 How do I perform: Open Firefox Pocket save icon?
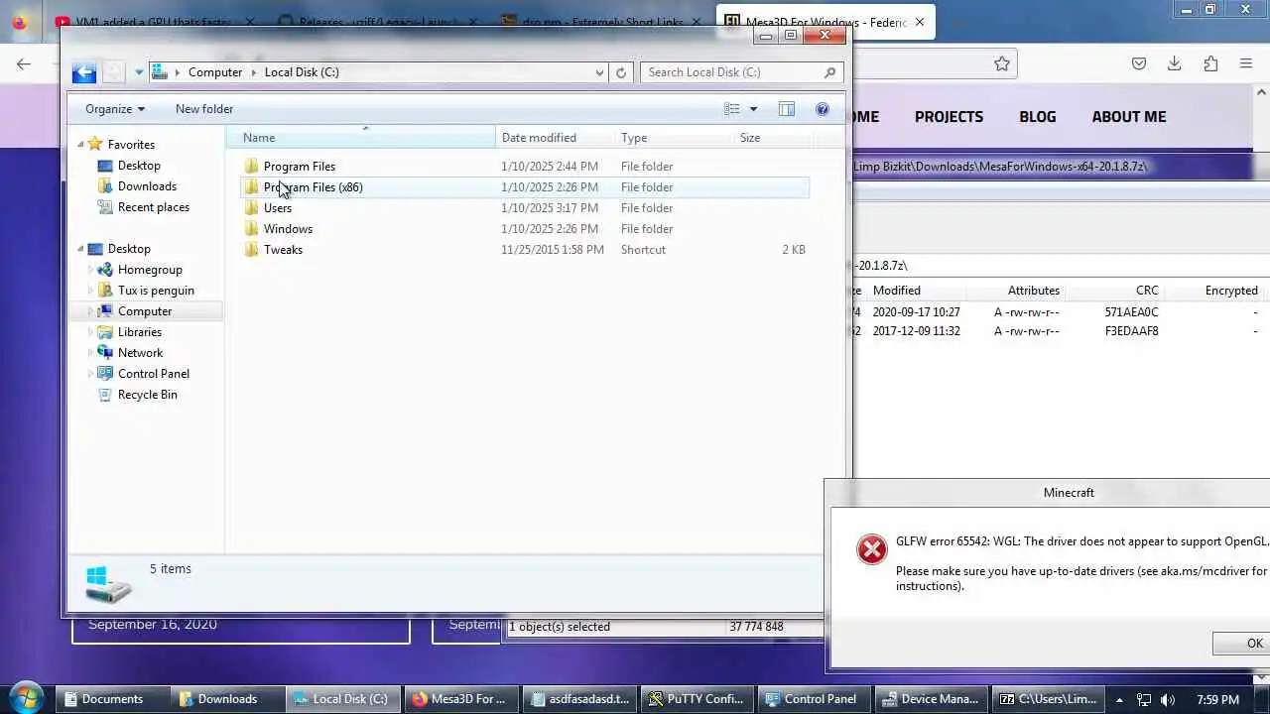tap(1139, 63)
